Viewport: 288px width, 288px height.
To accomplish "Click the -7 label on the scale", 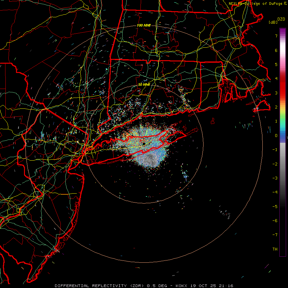I will (275, 235).
